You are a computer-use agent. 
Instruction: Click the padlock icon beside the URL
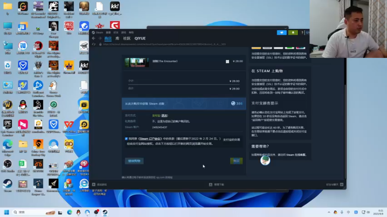pyautogui.click(x=100, y=44)
